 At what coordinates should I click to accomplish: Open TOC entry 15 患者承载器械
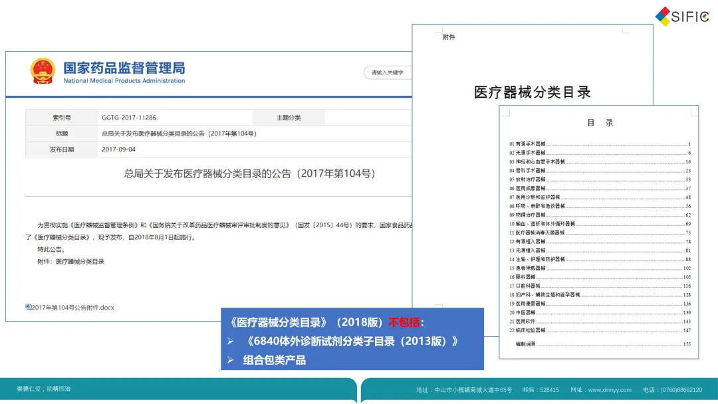point(600,268)
